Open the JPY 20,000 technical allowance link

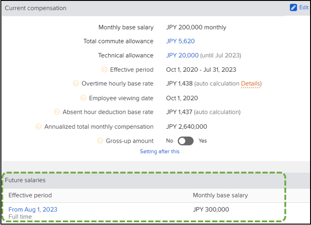[x=182, y=55]
